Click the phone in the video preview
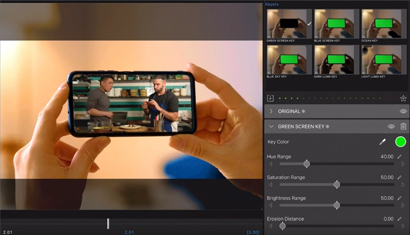 tap(132, 103)
